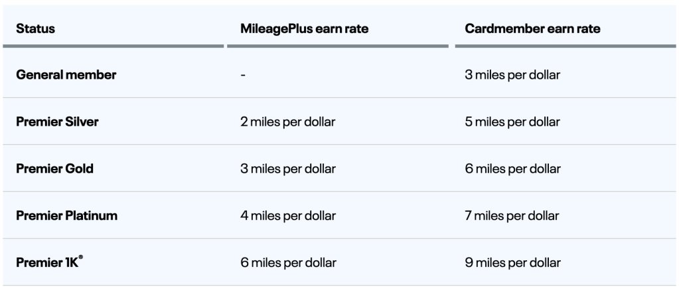Click the gray underline beneath the Status header
679x290 pixels.
[x=113, y=46]
